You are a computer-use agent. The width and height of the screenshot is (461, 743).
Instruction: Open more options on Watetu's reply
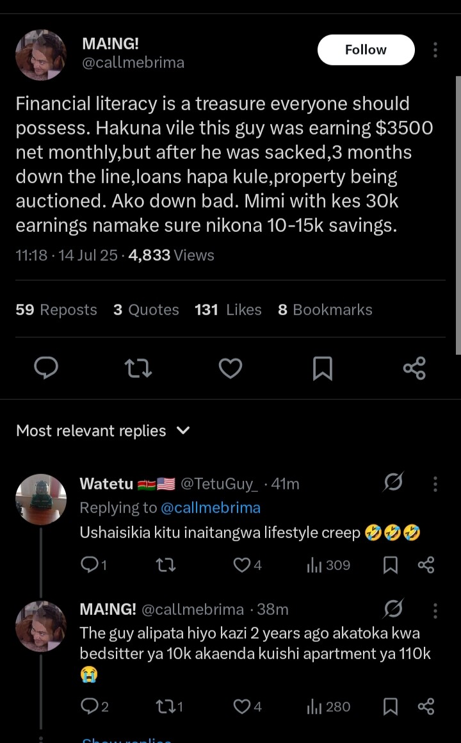point(435,484)
